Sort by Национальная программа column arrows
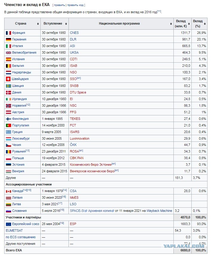The image size is (212, 255). [171, 24]
